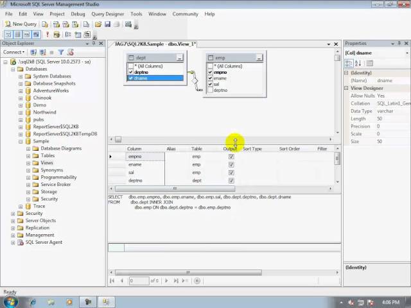Viewport: 411px width, 308px height.
Task: Open the File menu
Action: [8, 14]
